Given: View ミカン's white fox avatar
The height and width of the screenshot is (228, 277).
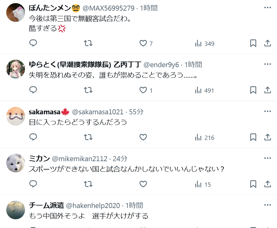Looking at the screenshot, I should click(16, 163).
